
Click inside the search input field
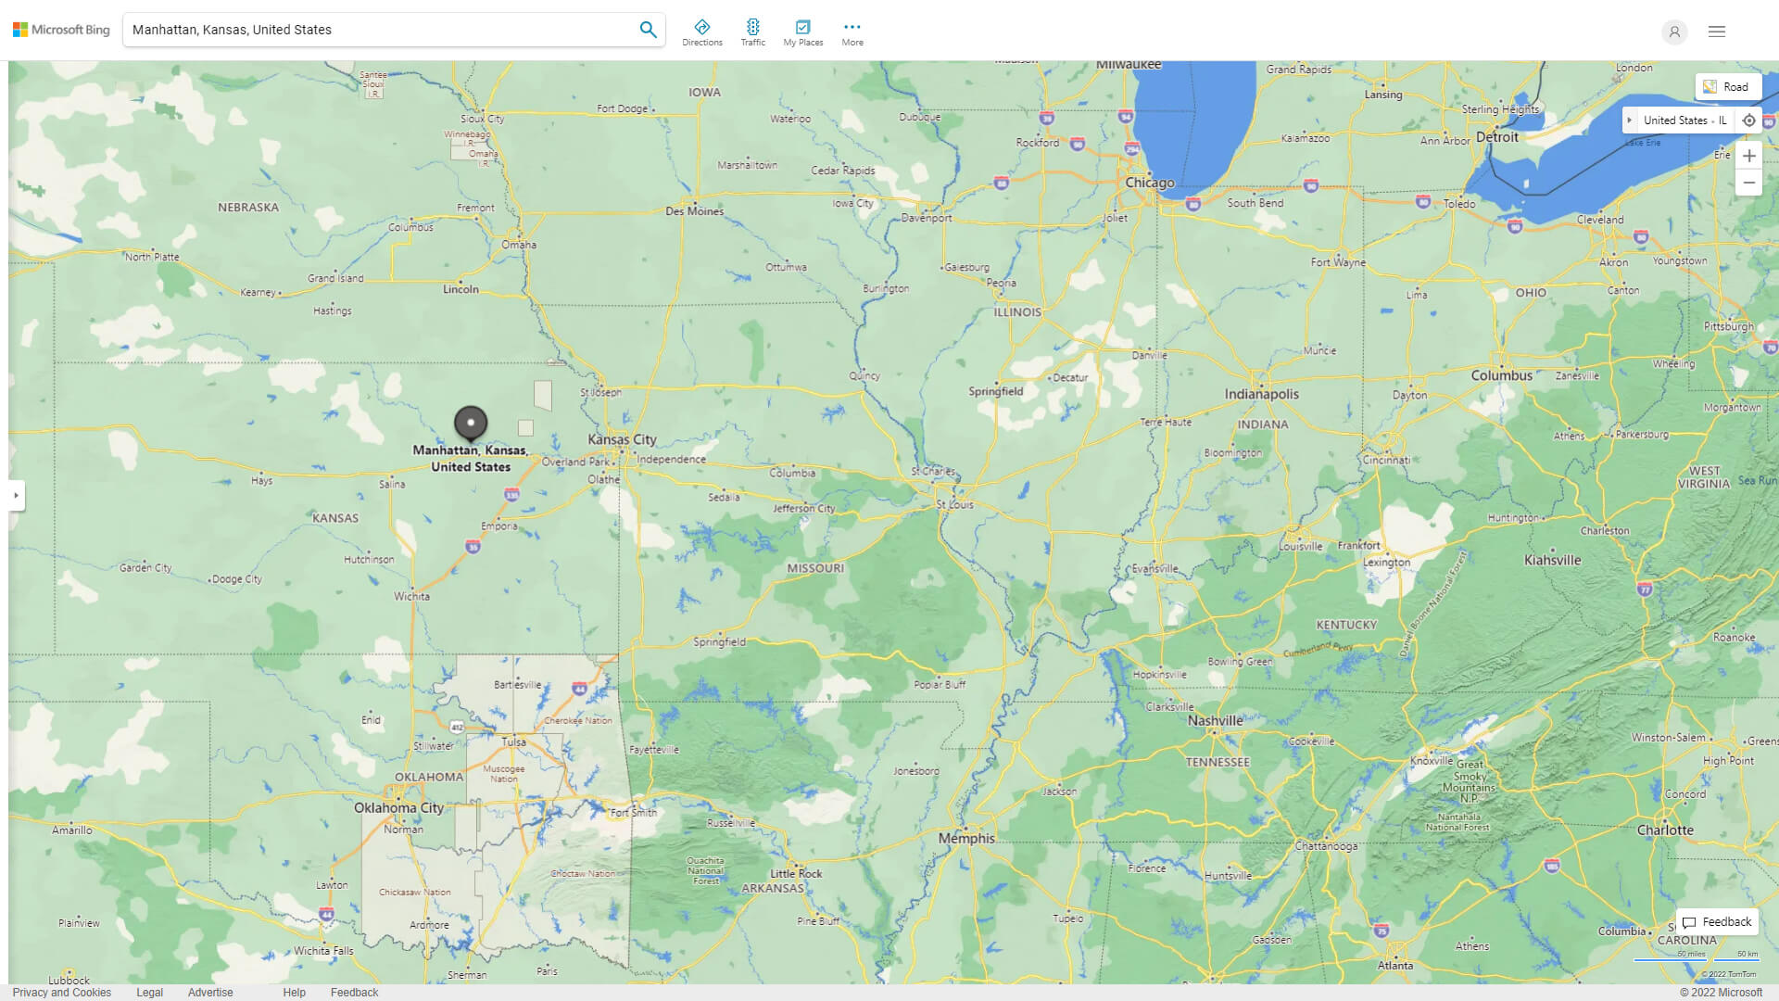371,29
